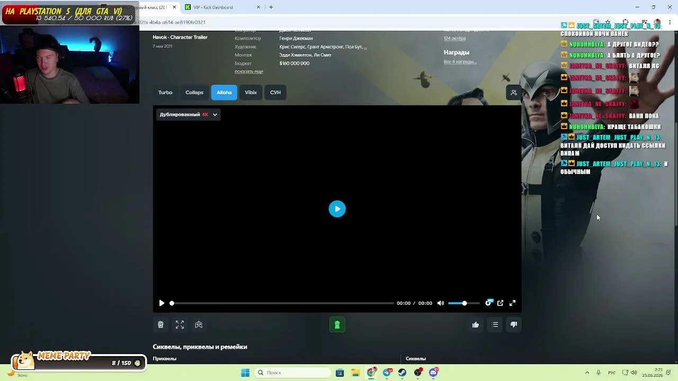Like the movie with the thumbs-up button
Image resolution: width=678 pixels, height=381 pixels.
click(476, 325)
